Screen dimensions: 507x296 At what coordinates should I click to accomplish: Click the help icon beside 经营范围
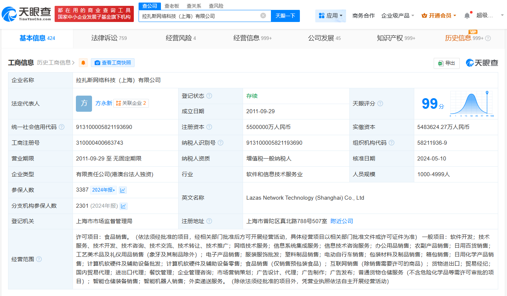39,259
